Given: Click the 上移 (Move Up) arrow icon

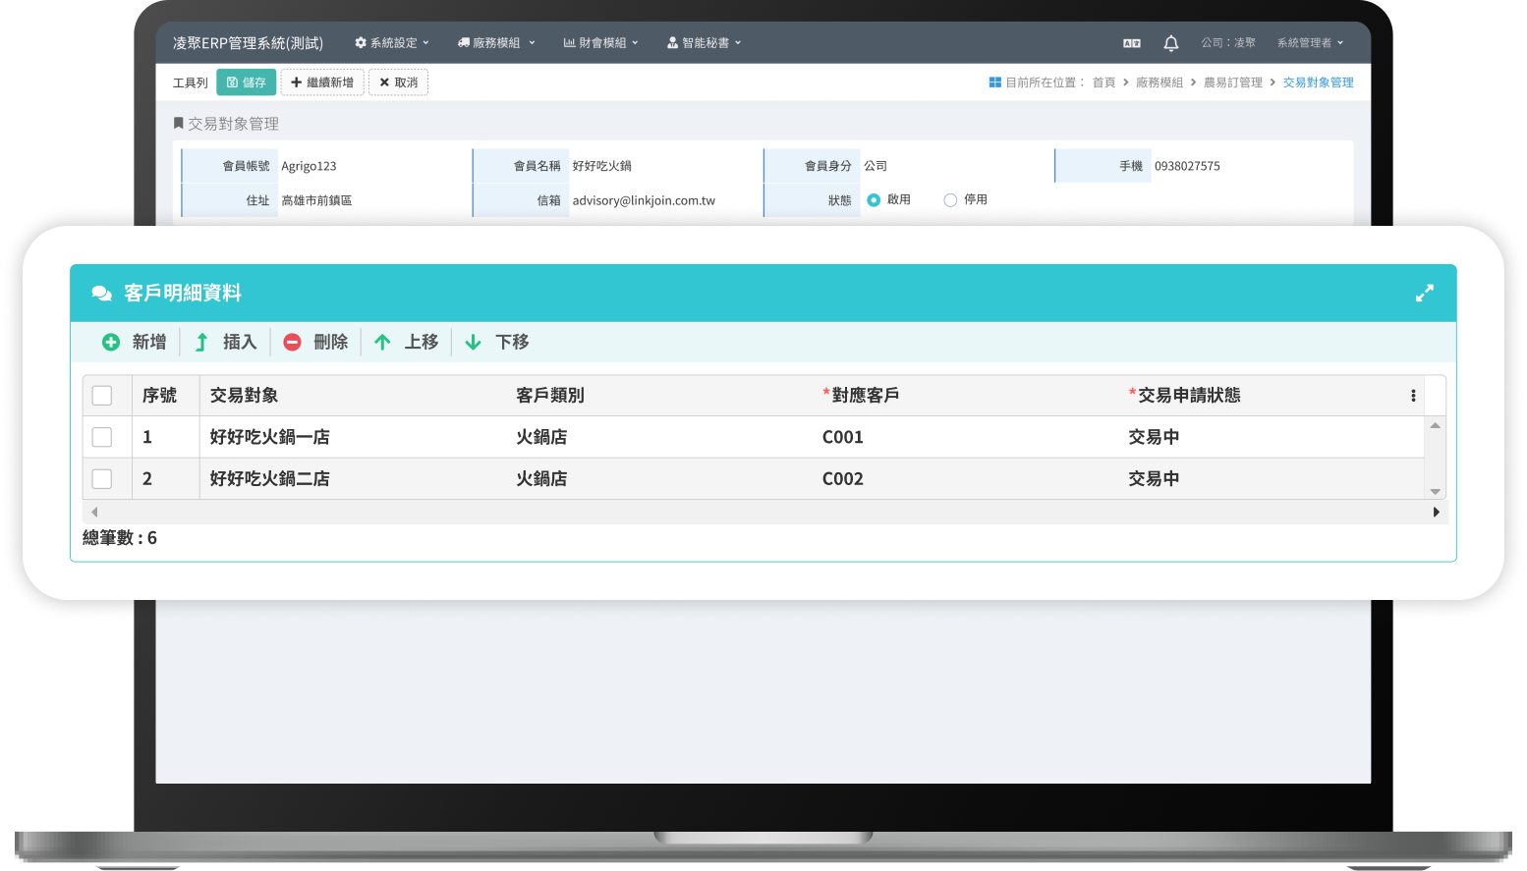Looking at the screenshot, I should 382,342.
